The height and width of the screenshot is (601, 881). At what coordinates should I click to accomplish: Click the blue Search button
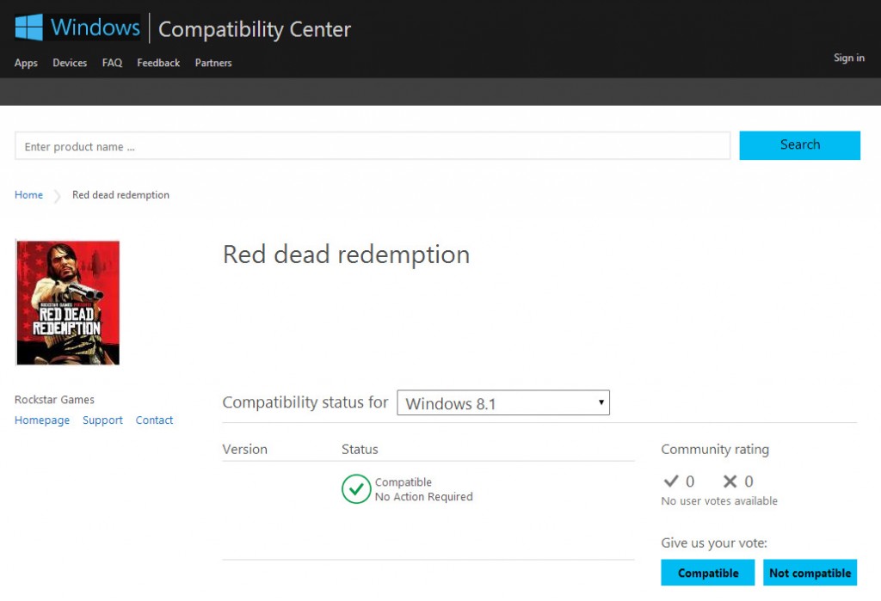(x=799, y=145)
